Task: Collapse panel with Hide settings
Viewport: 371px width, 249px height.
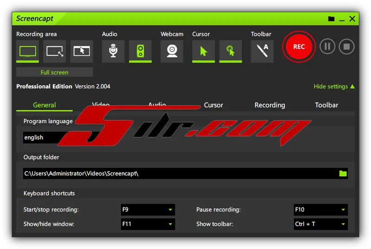Action: coord(334,87)
